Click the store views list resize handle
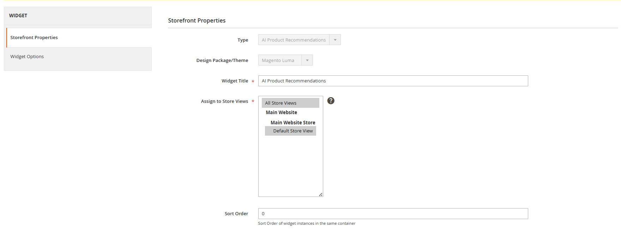The image size is (621, 242). click(320, 194)
